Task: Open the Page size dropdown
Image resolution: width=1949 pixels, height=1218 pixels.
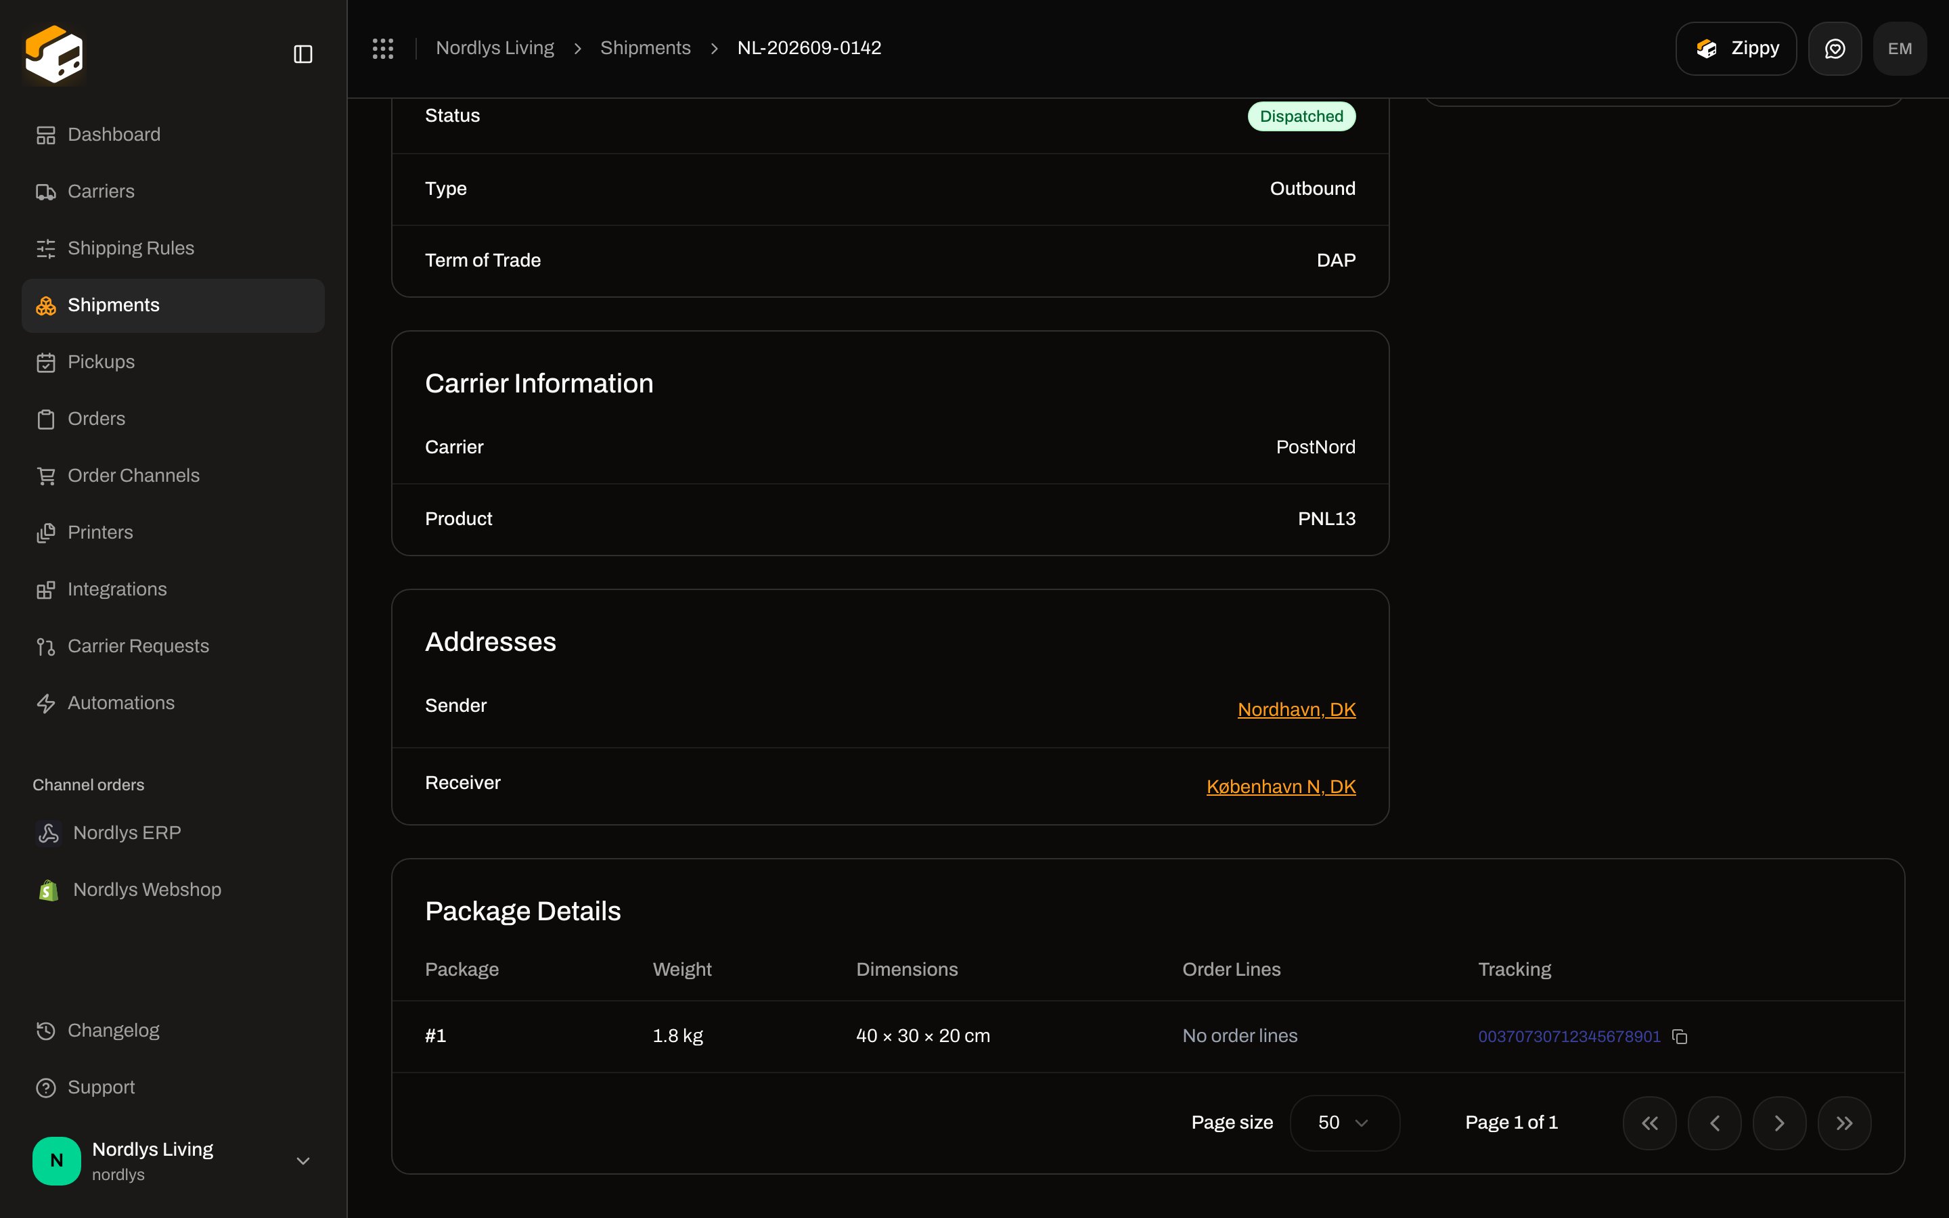Action: [1345, 1123]
